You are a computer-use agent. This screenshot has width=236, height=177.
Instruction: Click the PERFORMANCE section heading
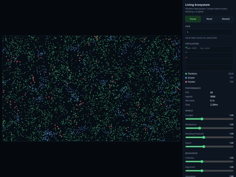tap(193, 88)
